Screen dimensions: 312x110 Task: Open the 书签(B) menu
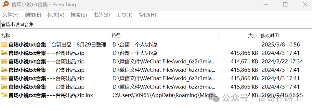[101, 15]
